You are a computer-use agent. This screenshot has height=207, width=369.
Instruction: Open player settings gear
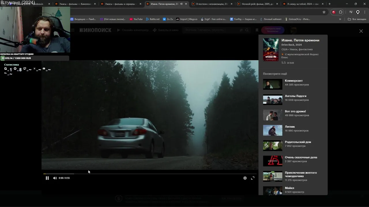pos(245,178)
